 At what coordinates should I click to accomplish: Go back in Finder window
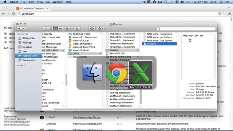click(x=19, y=28)
